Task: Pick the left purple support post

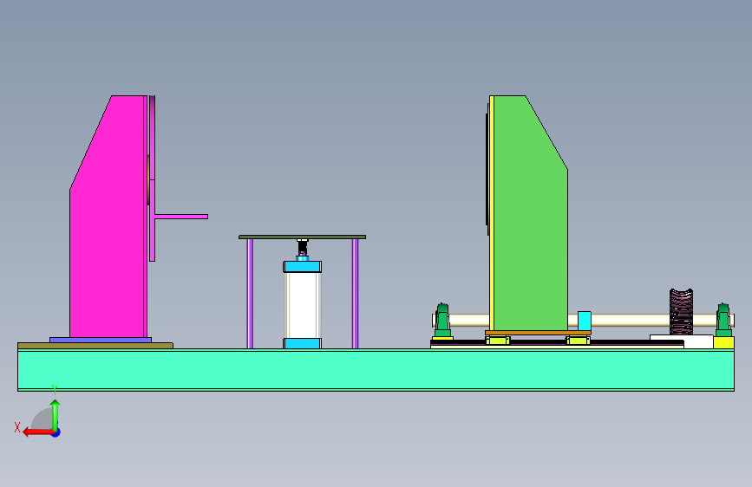Action: [x=250, y=294]
